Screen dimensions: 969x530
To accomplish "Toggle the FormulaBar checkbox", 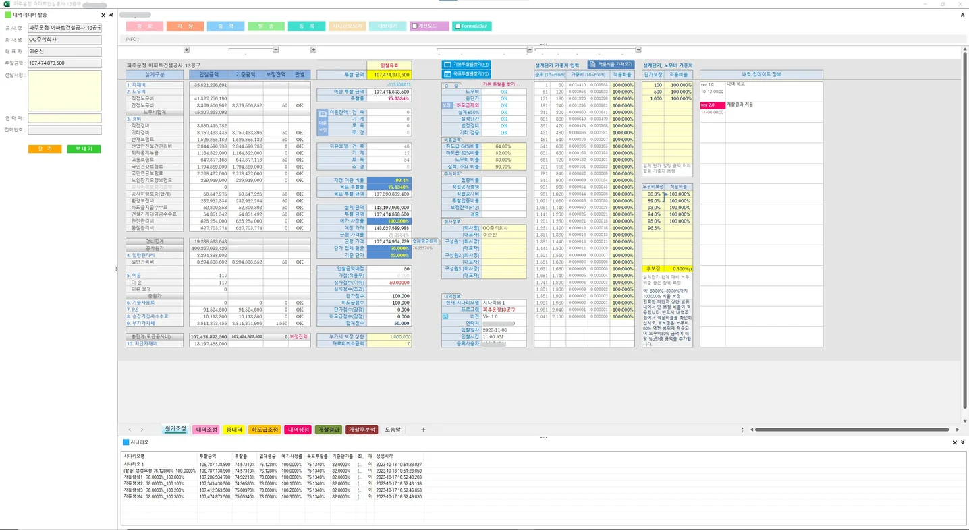I will 458,26.
